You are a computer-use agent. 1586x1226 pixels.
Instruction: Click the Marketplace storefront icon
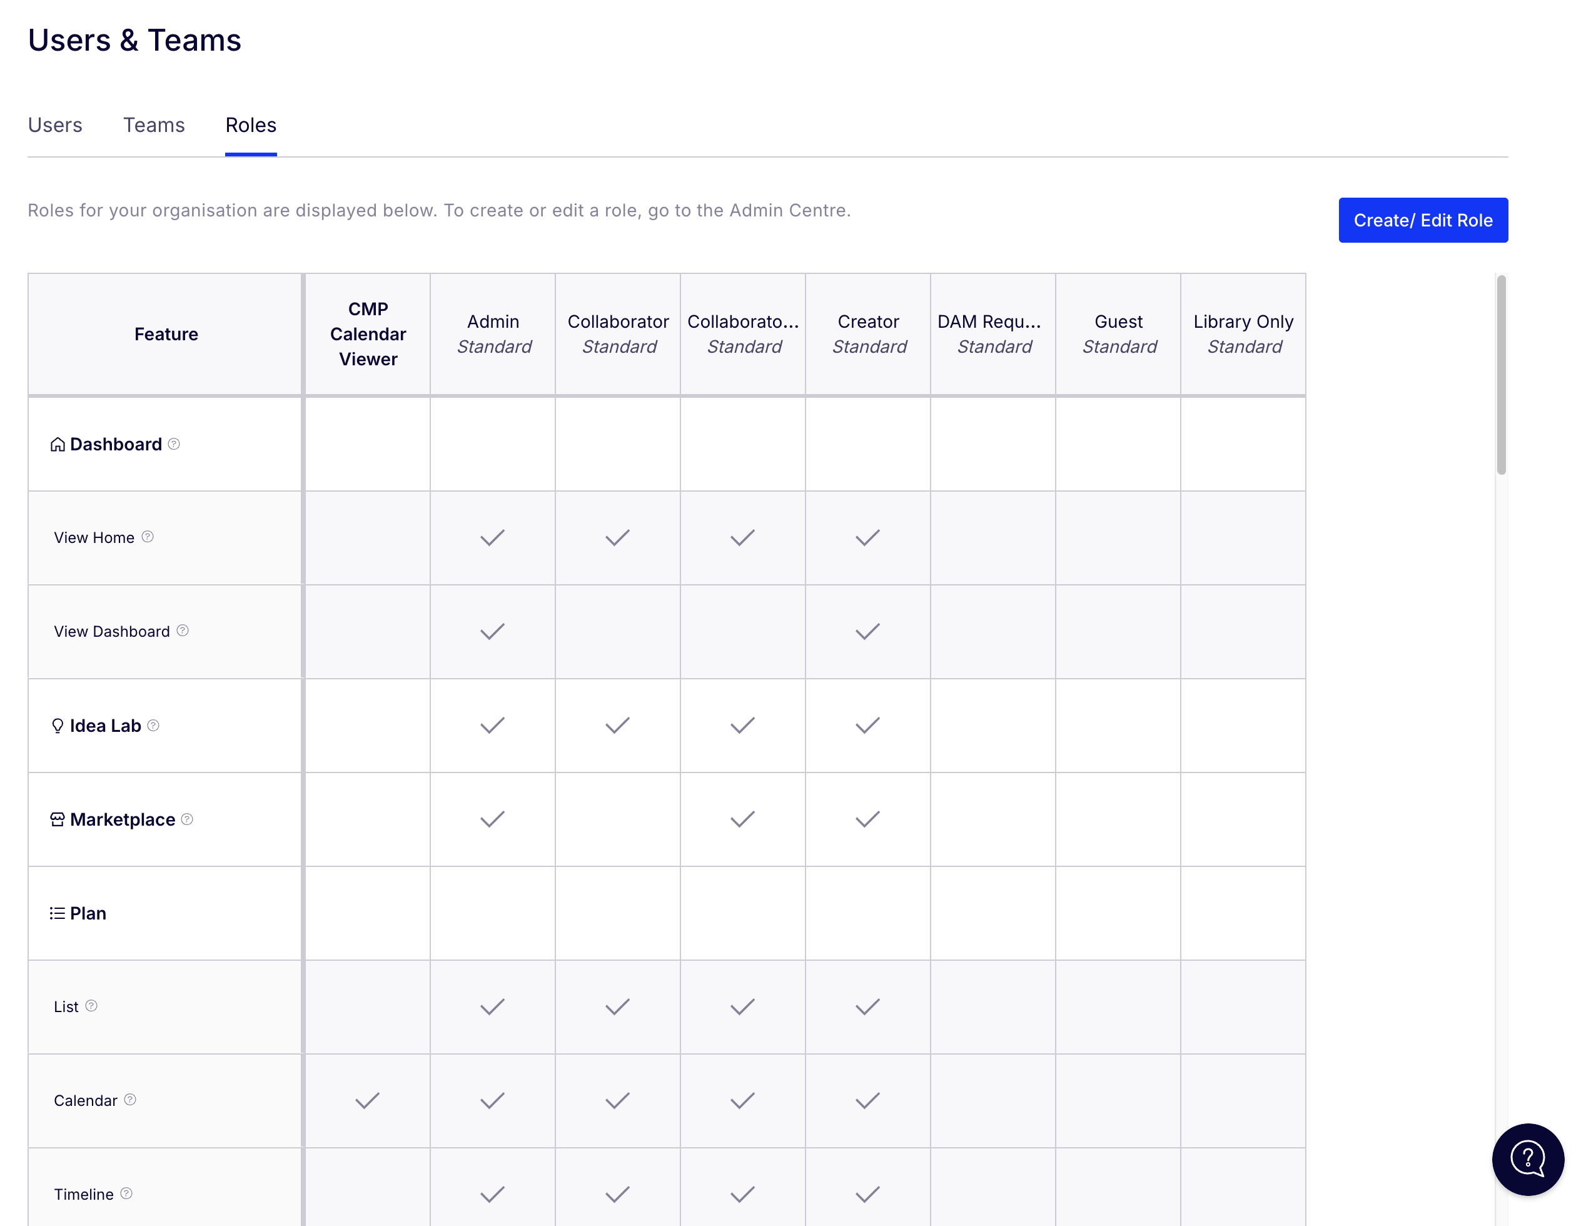coord(58,819)
